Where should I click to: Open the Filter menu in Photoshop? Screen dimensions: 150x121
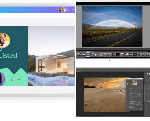point(89,68)
